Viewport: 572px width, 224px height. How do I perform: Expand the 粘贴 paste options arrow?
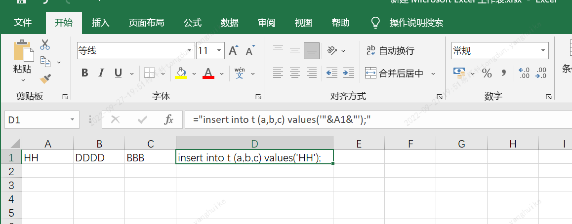pos(23,79)
